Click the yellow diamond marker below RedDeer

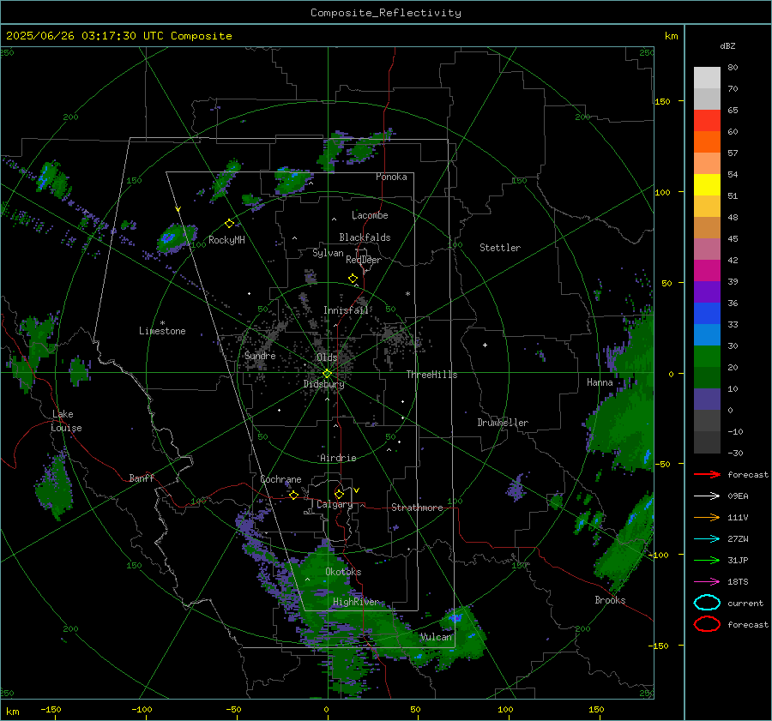[x=353, y=279]
